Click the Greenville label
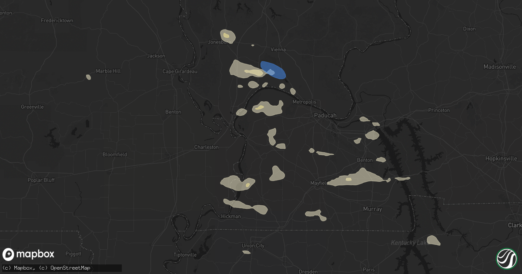522x274 pixels. [32, 107]
